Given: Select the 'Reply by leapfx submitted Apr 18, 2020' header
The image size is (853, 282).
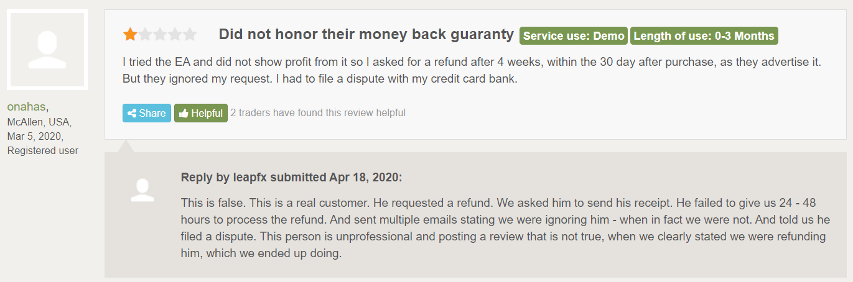Looking at the screenshot, I should click(x=292, y=178).
